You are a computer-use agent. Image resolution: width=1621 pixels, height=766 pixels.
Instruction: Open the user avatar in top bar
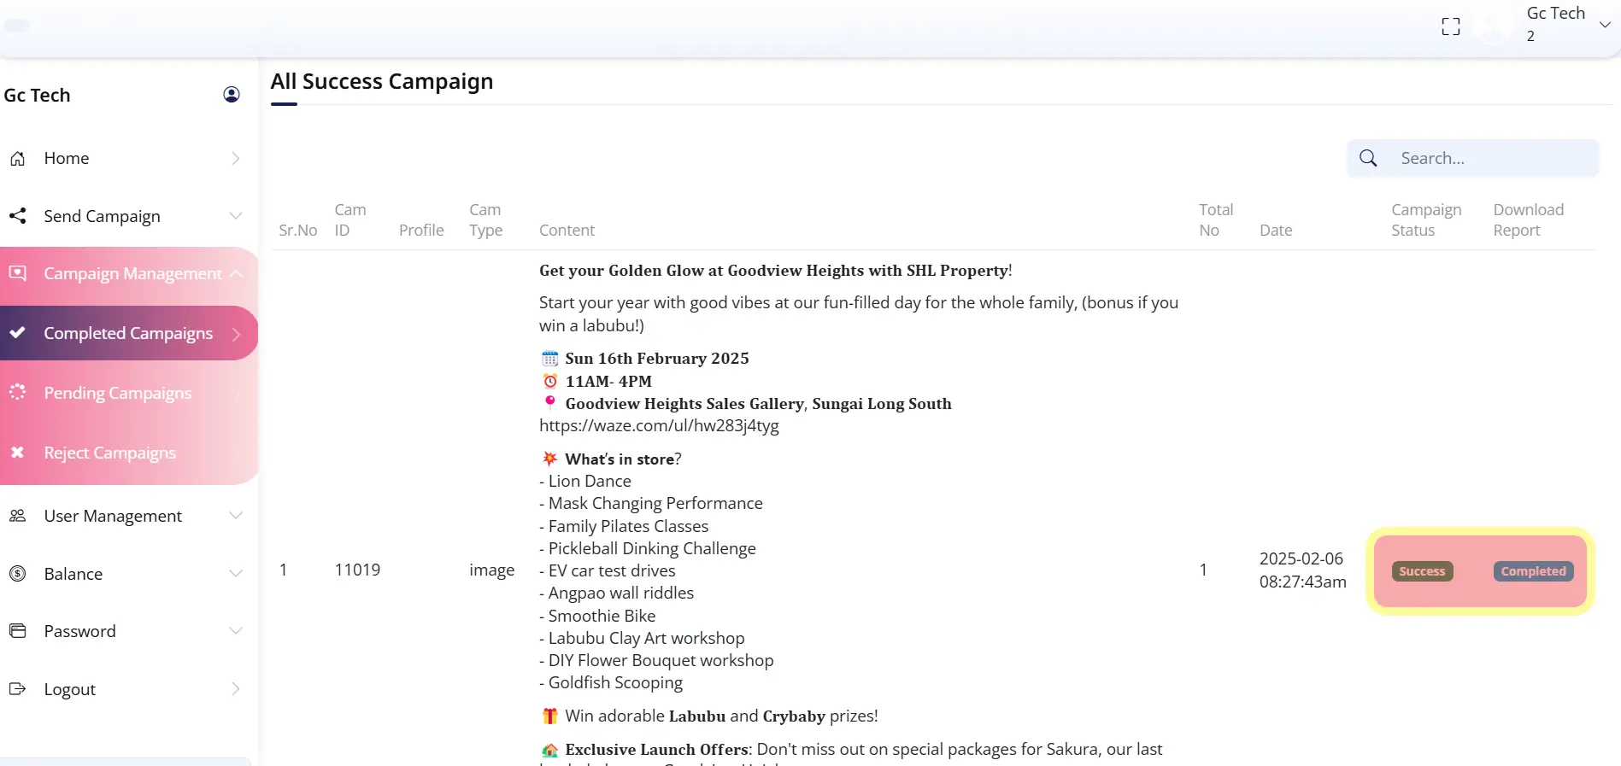click(1495, 24)
